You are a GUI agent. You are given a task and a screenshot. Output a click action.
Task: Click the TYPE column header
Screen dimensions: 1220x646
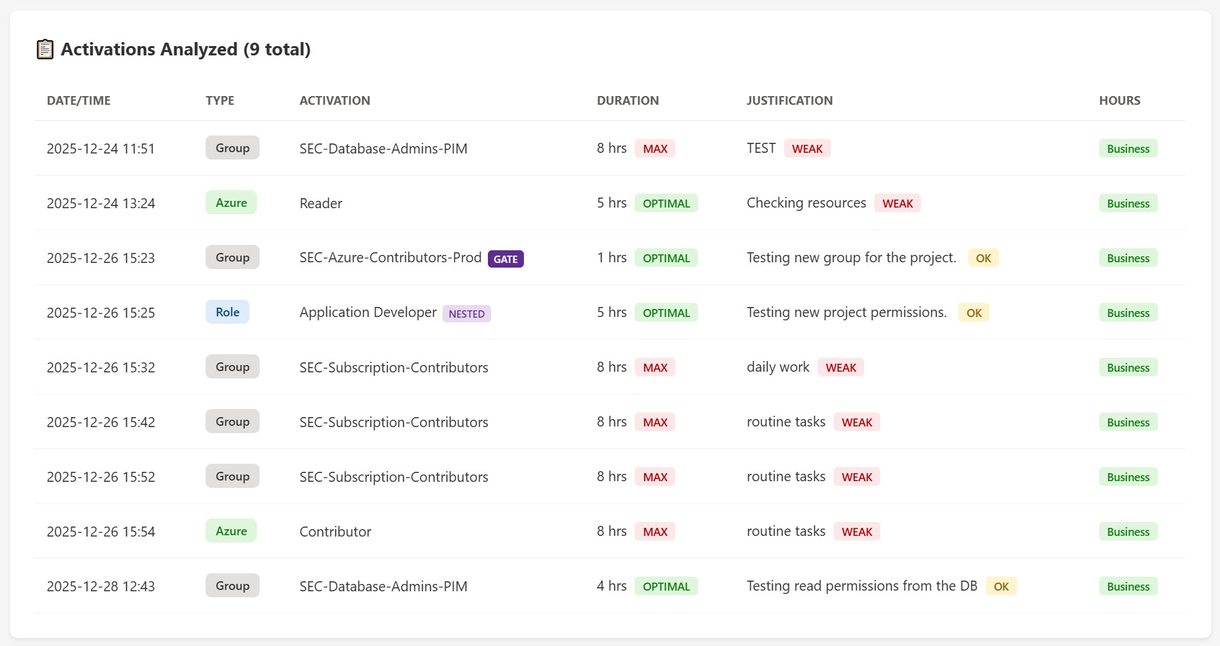pyautogui.click(x=220, y=101)
